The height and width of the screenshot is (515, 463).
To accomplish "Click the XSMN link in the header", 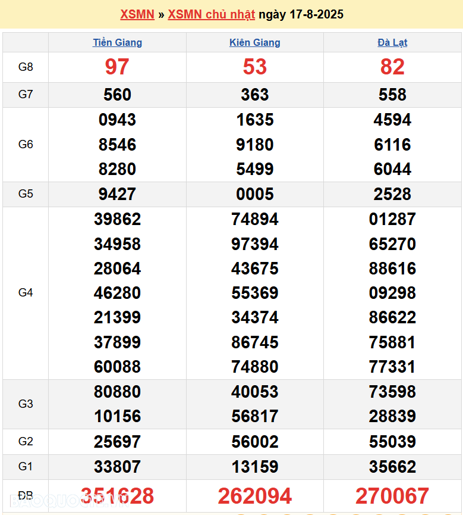I will (137, 14).
